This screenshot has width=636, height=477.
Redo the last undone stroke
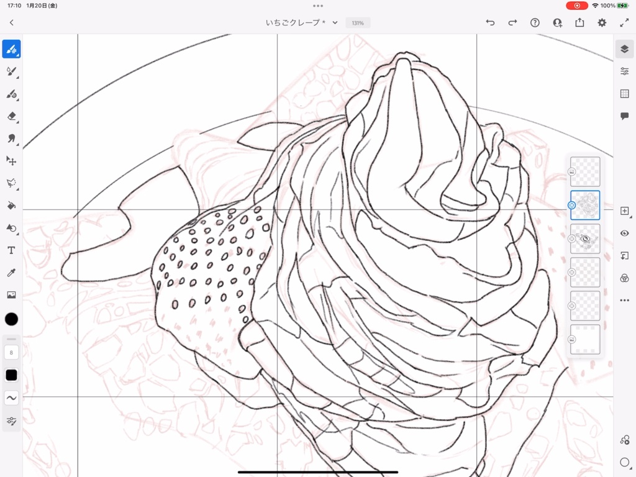[x=512, y=23]
